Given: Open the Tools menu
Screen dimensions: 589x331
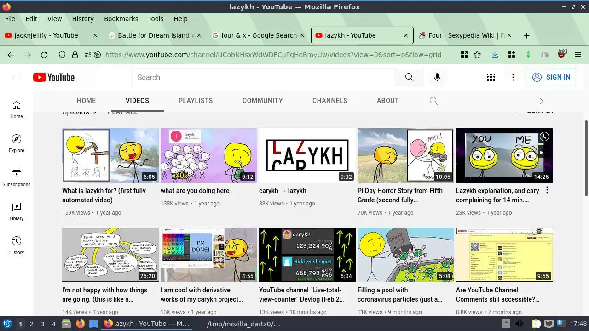Looking at the screenshot, I should click(156, 19).
